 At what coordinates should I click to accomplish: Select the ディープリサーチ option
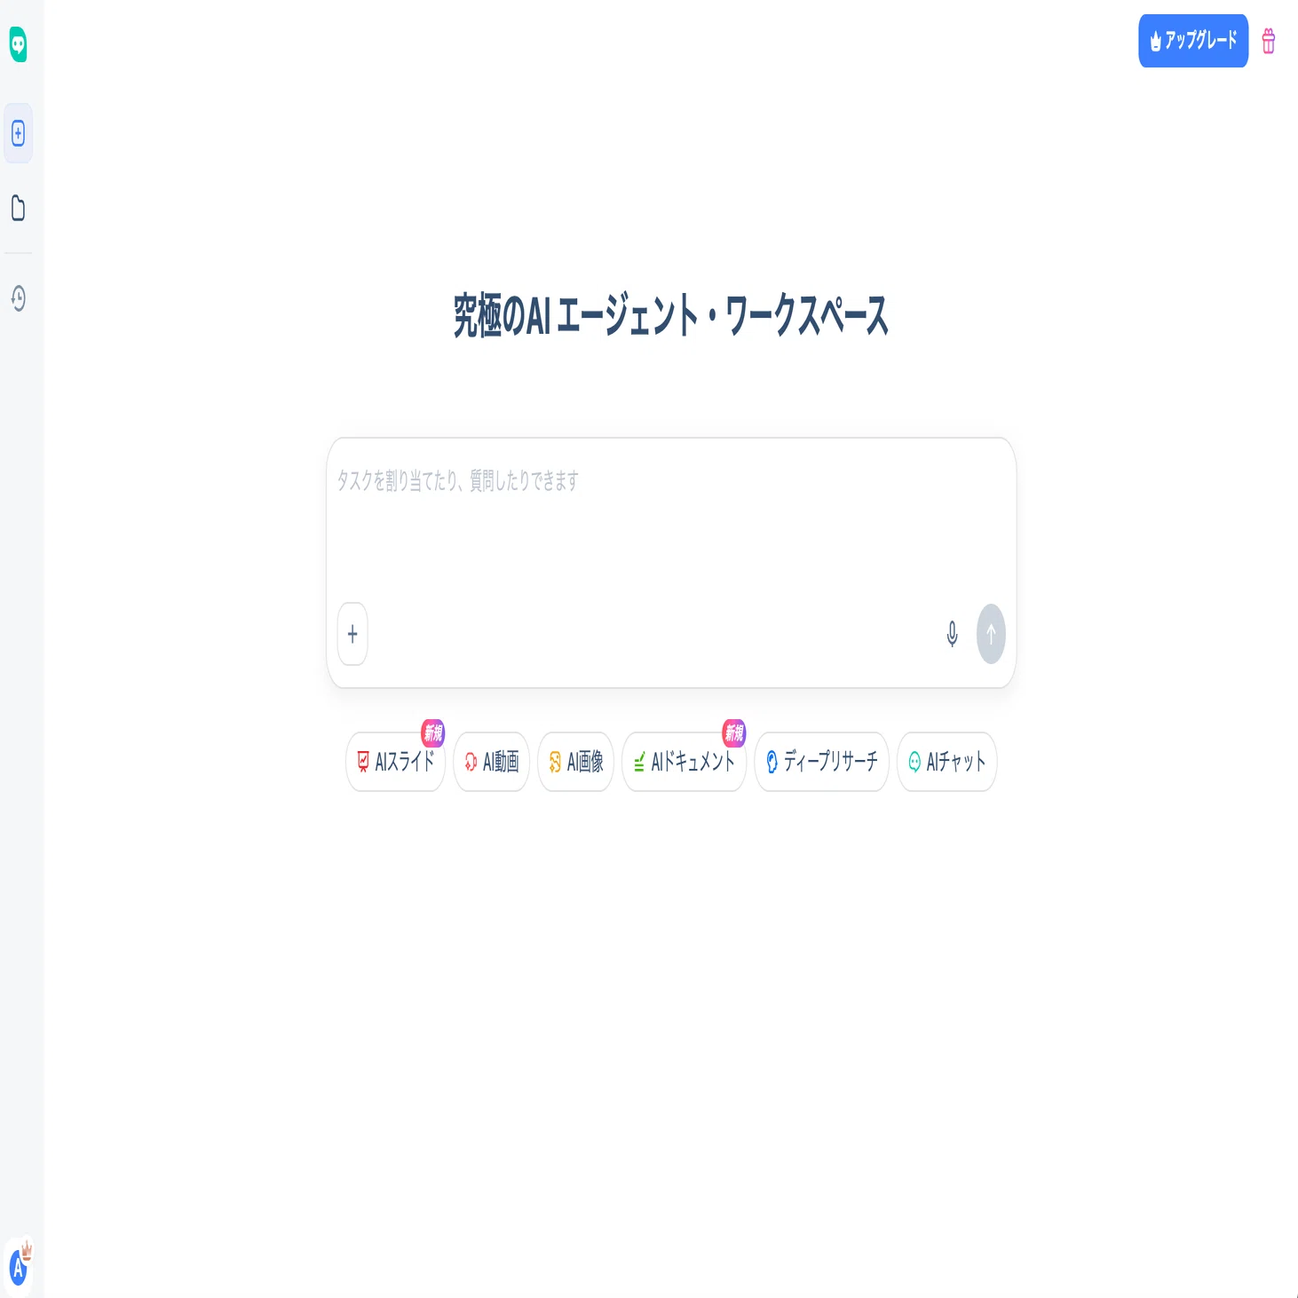click(x=821, y=762)
